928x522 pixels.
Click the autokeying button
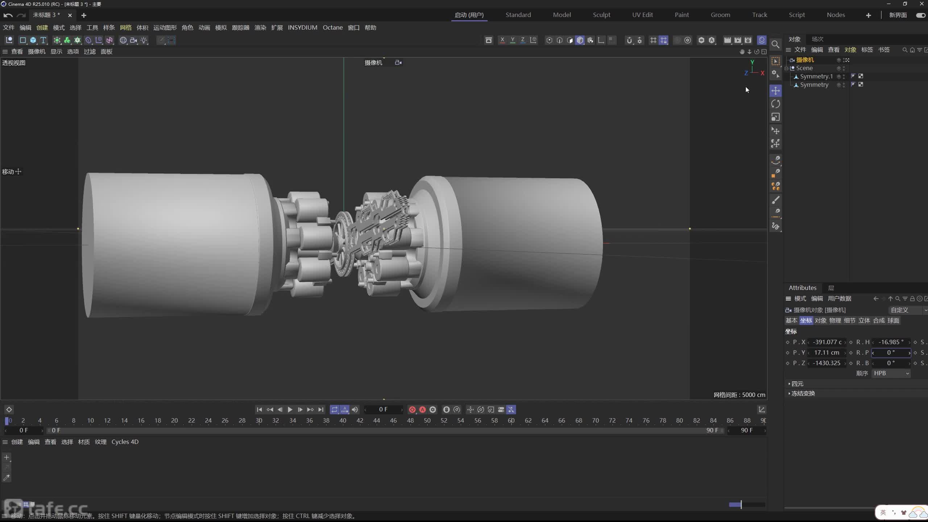[422, 410]
